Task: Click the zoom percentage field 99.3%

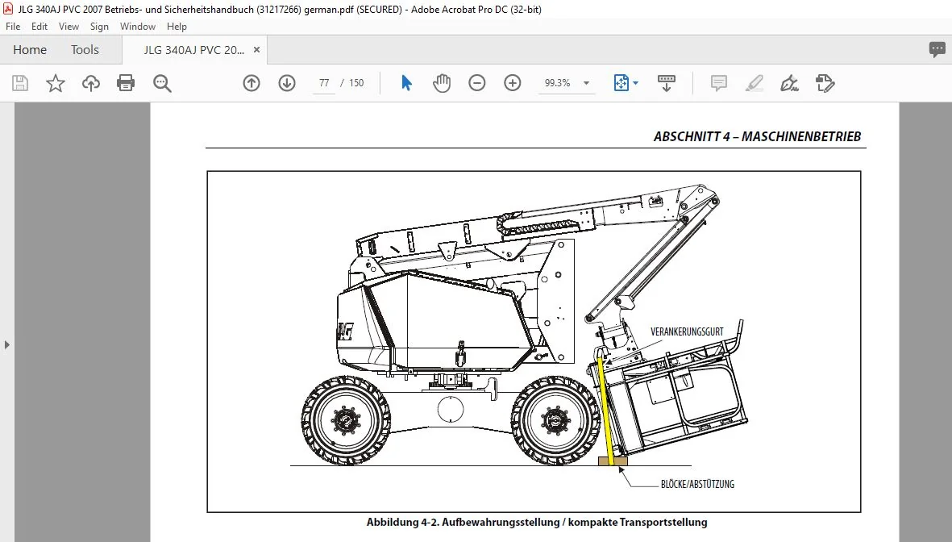Action: 557,83
